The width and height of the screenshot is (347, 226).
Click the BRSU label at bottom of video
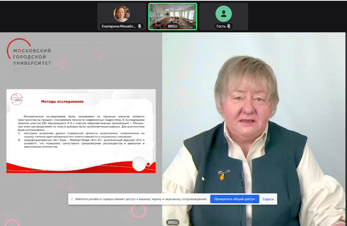click(x=172, y=222)
